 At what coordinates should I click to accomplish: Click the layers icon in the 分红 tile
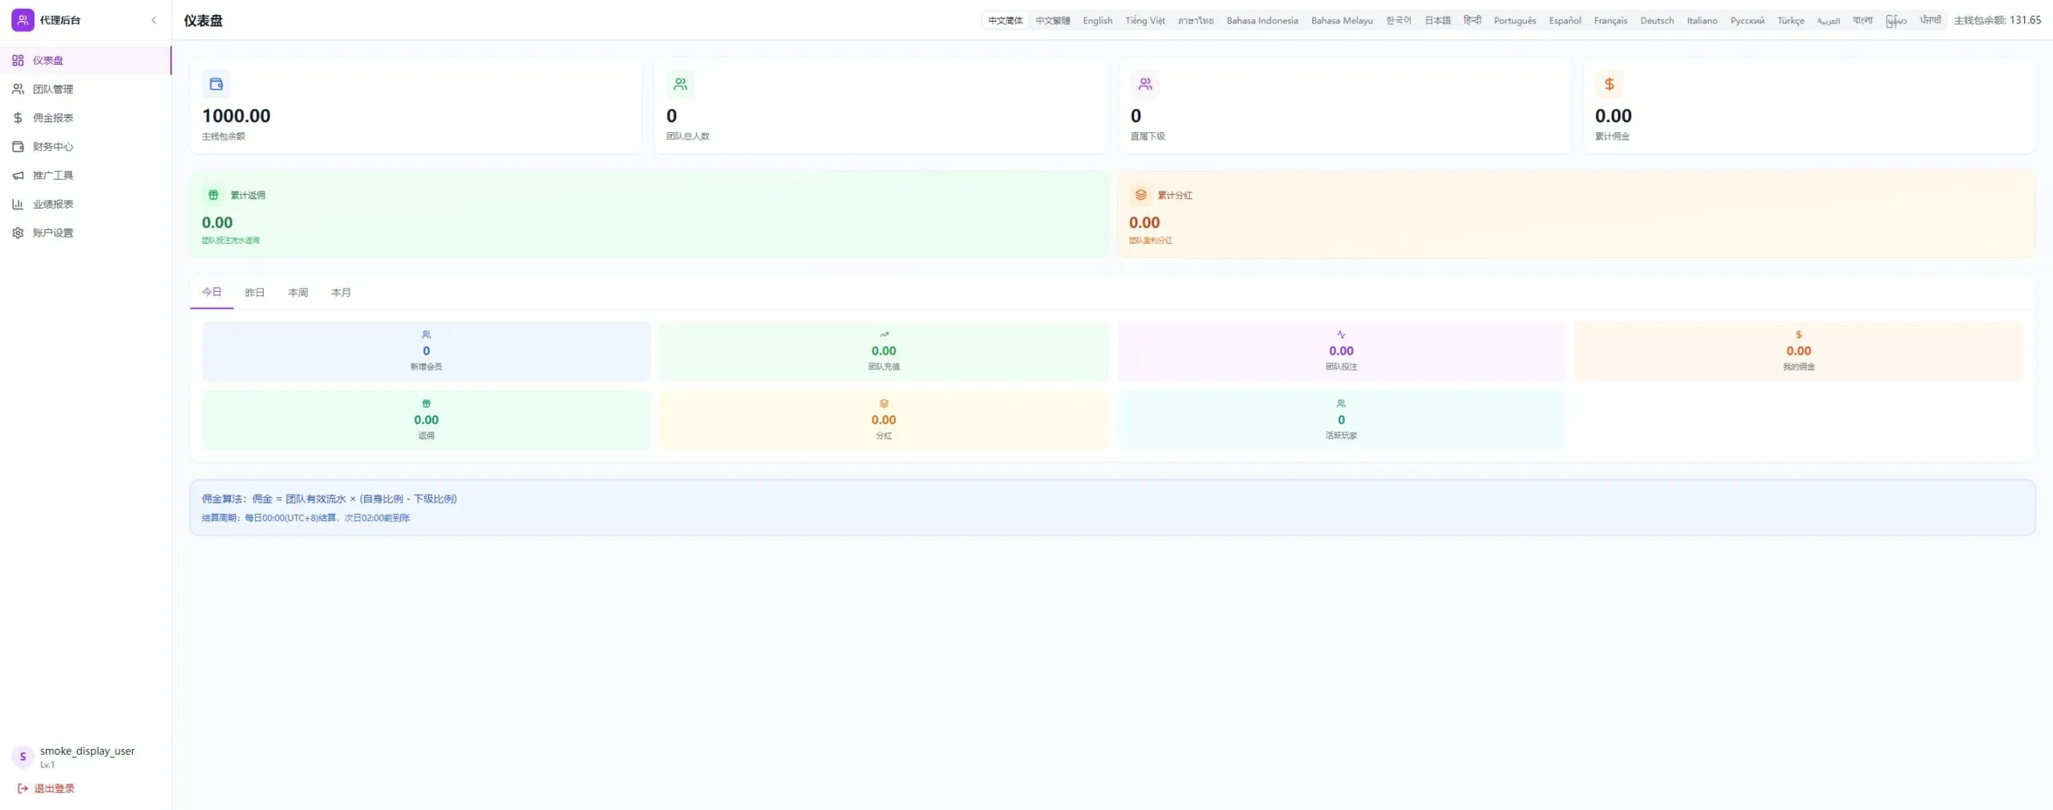(884, 403)
